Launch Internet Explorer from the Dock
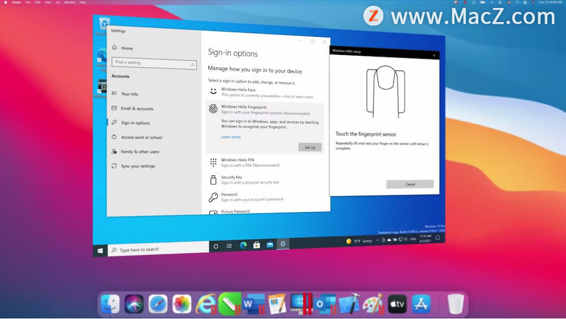The width and height of the screenshot is (566, 319). coord(207,304)
